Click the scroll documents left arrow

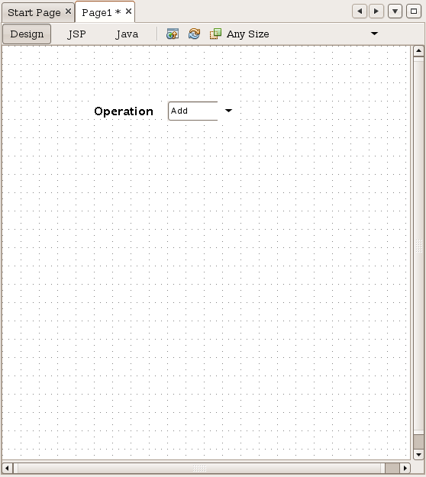coord(360,11)
